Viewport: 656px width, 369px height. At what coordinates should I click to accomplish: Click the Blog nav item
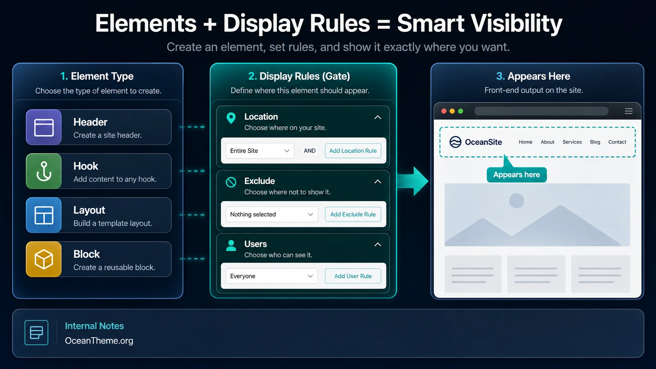[595, 142]
